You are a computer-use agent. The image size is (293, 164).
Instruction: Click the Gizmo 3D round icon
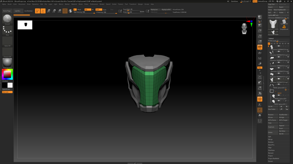click(65, 11)
